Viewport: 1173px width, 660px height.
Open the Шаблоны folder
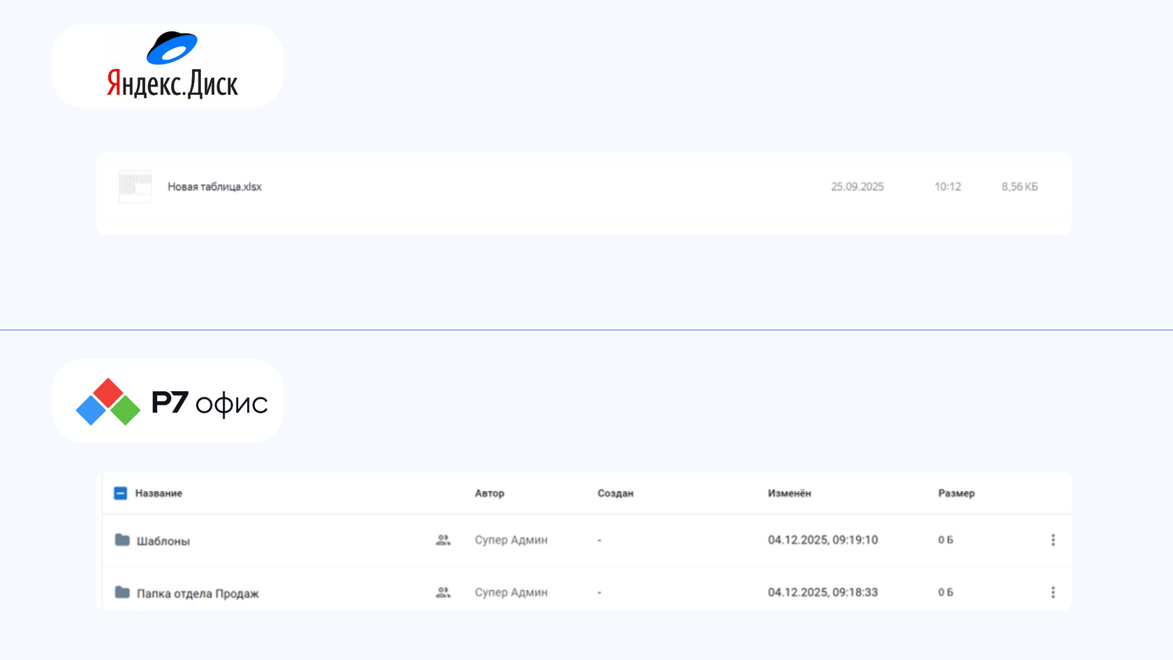tap(163, 541)
